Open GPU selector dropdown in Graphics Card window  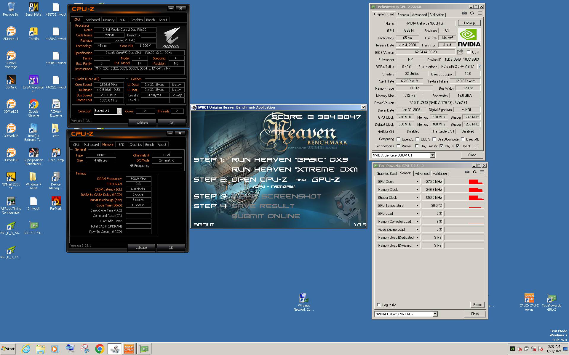coord(432,155)
